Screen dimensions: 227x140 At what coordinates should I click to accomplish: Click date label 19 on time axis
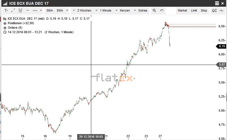tap(70, 136)
